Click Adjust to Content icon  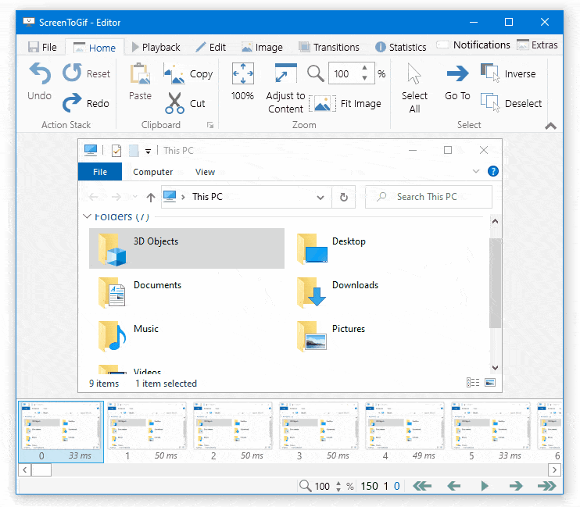coord(285,73)
